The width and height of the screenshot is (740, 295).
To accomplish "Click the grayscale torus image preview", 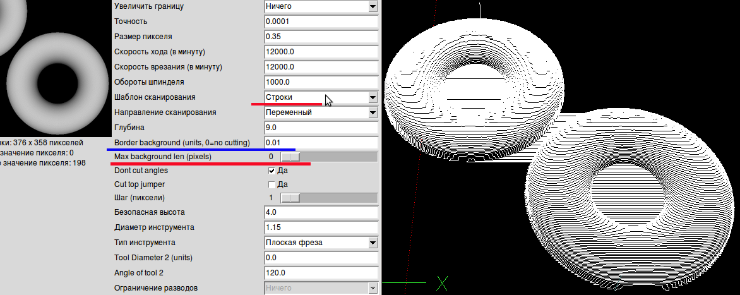I will 54,68.
